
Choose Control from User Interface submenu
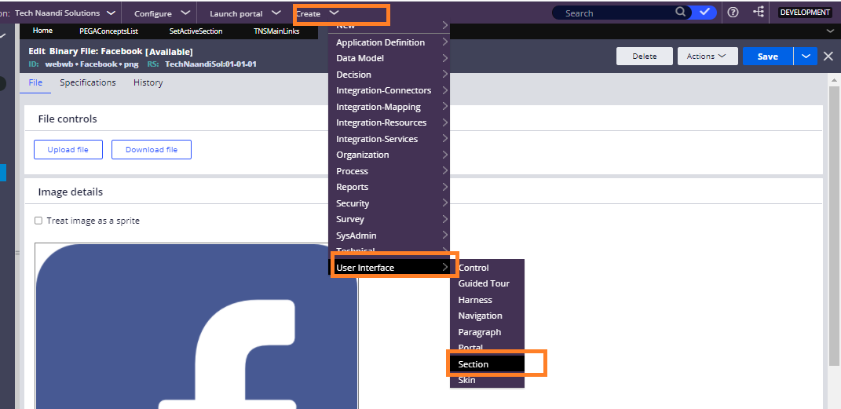487,268
